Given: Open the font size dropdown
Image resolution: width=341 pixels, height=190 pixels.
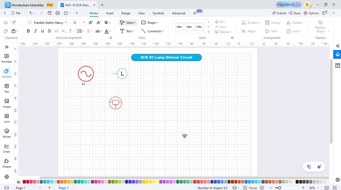Looking at the screenshot, I should click(84, 22).
